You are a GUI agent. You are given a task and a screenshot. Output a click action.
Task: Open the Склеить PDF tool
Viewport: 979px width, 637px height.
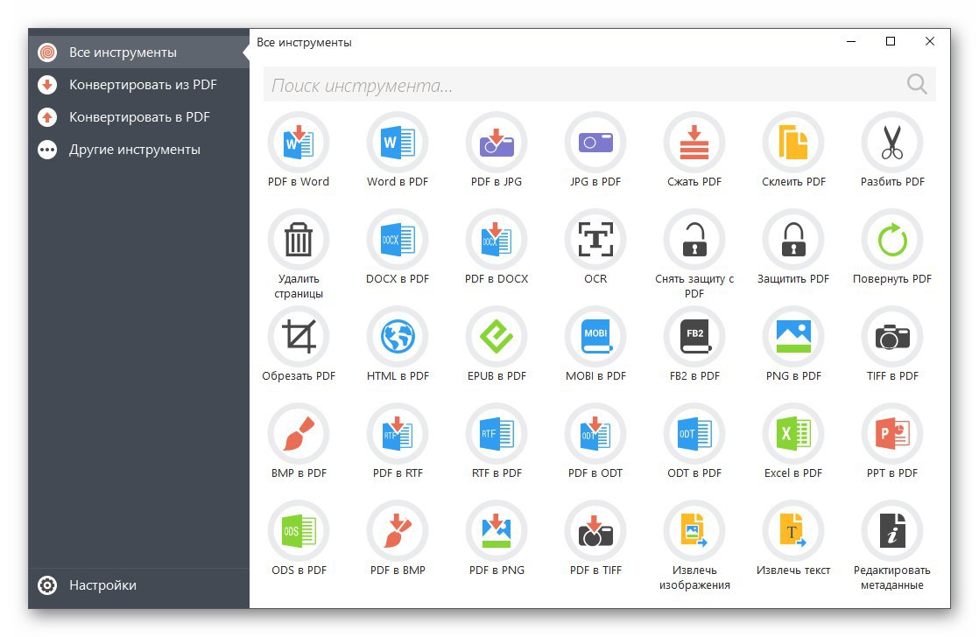[x=793, y=143]
